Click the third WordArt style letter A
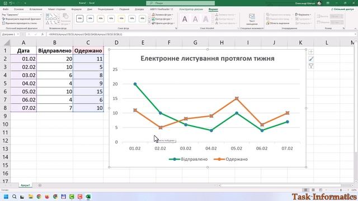Image resolution: width=358 pixels, height=201 pixels. (205, 19)
